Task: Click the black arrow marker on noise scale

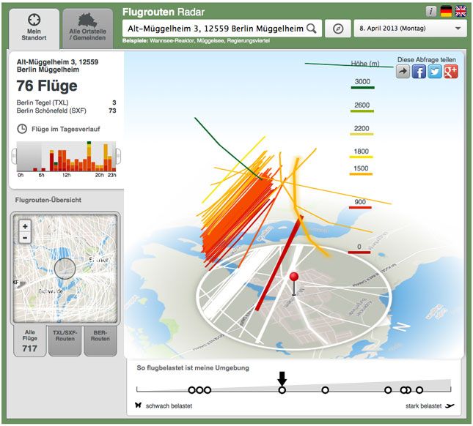Action: tap(282, 378)
